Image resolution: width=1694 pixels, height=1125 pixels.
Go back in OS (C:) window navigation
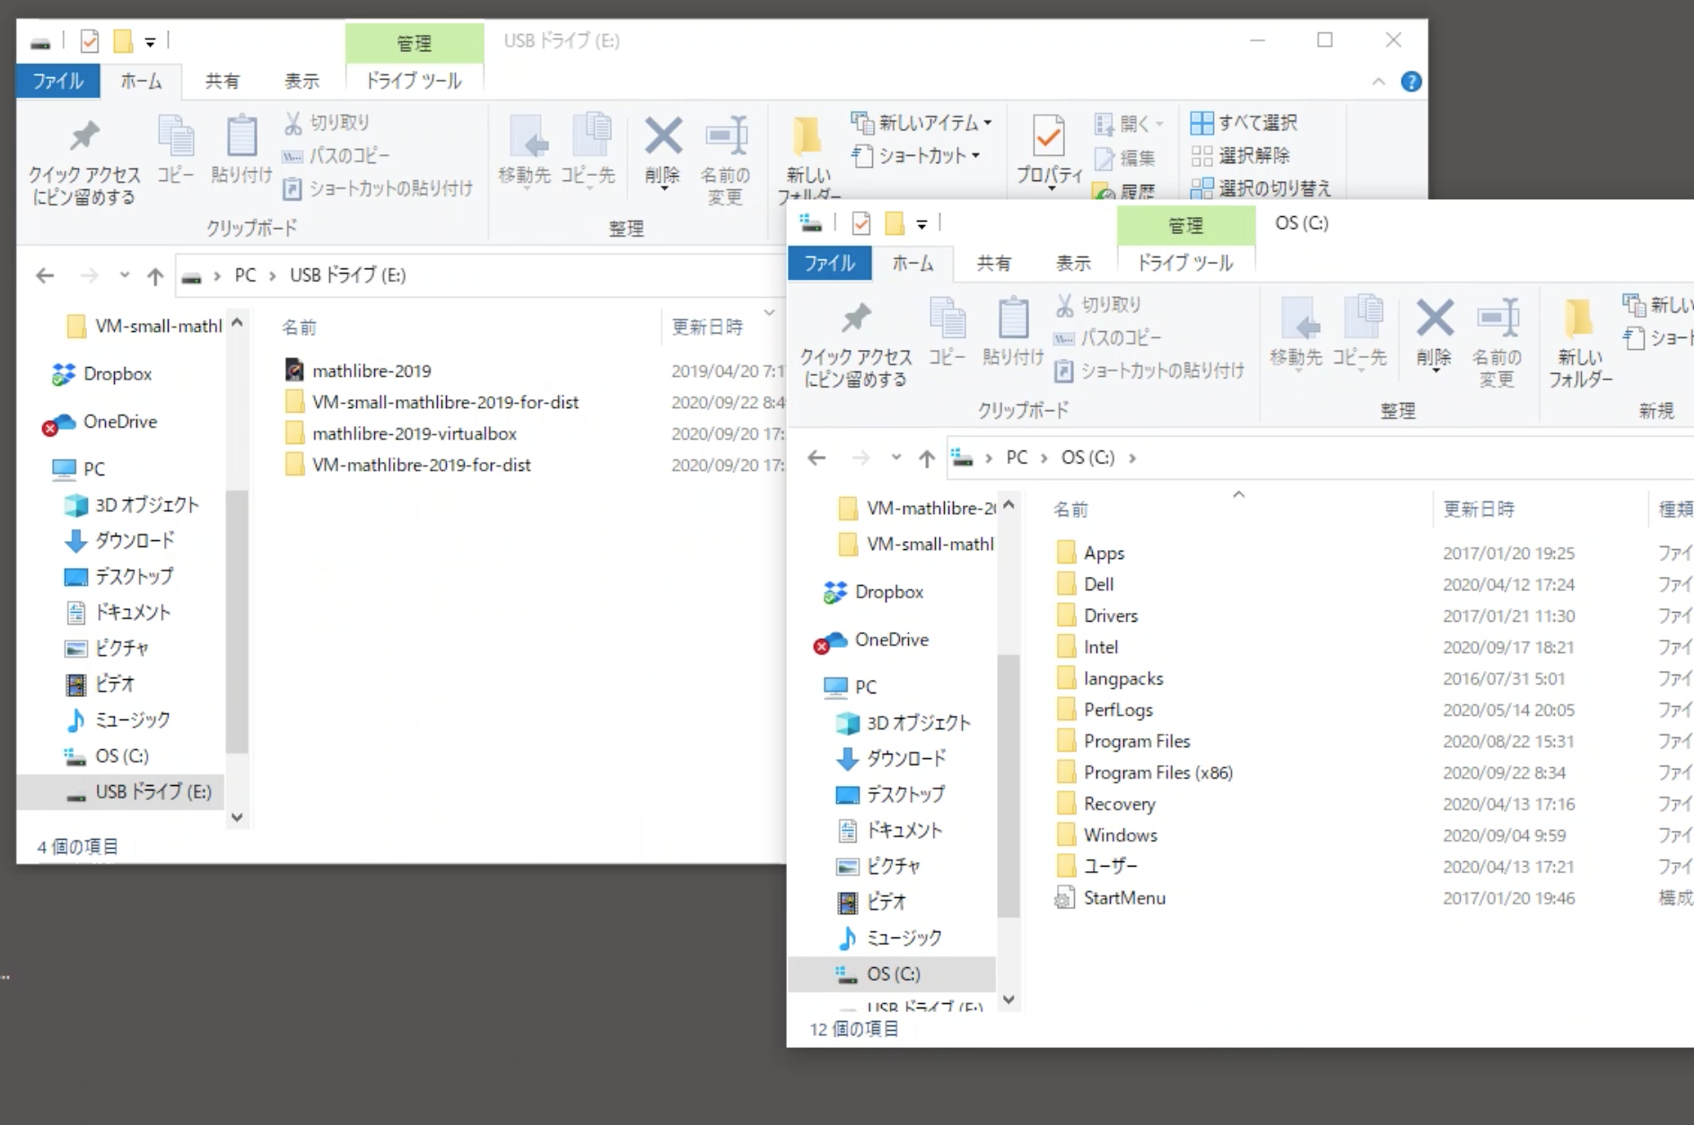[816, 458]
